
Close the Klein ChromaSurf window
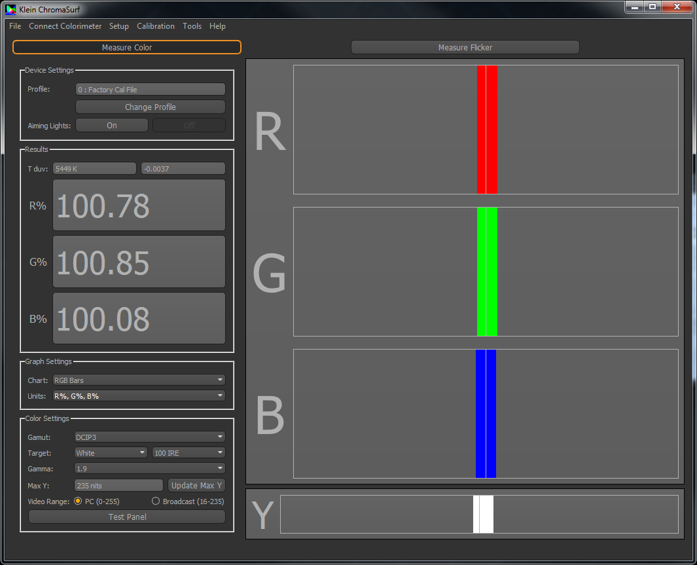point(677,7)
